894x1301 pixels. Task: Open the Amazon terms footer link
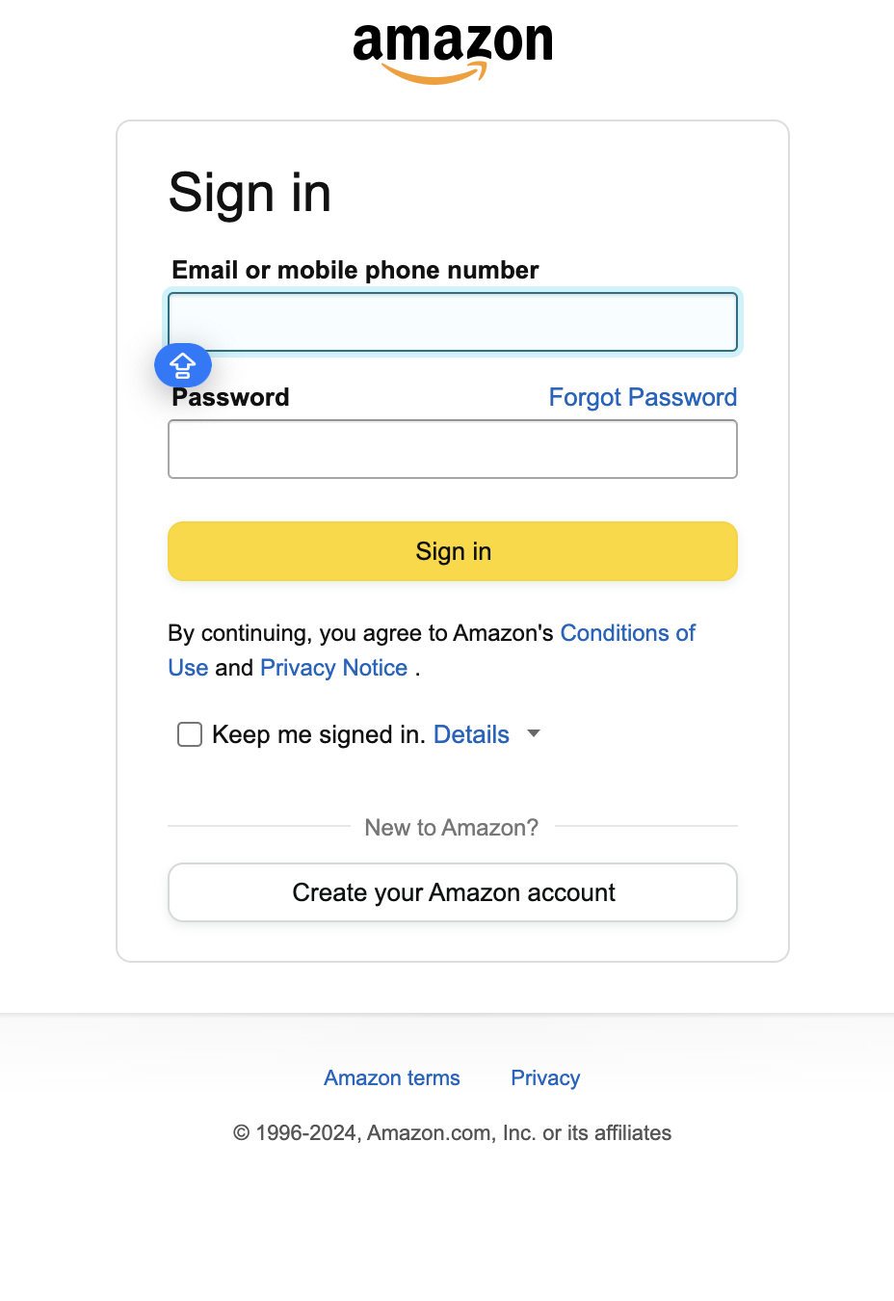point(391,1077)
